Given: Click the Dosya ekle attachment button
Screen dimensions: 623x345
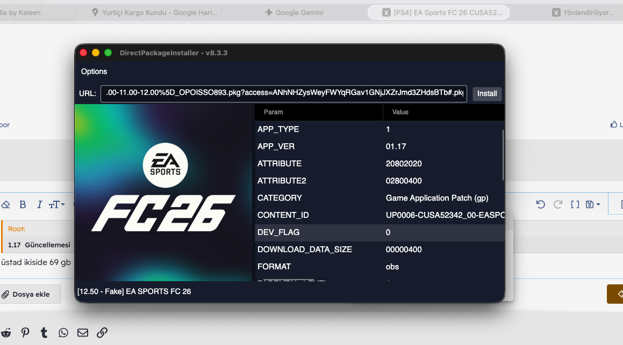Looking at the screenshot, I should 26,294.
